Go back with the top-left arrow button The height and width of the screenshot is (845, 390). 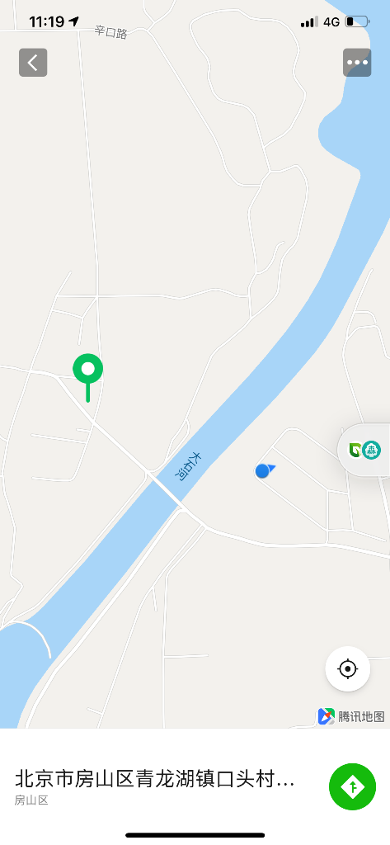(x=33, y=63)
